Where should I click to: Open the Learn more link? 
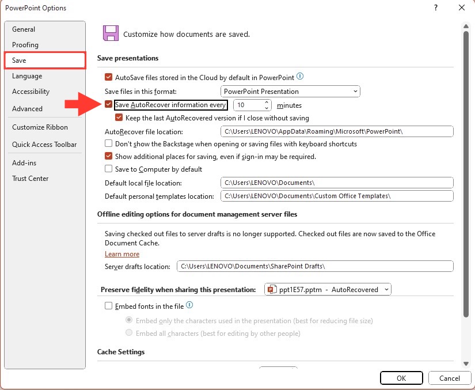[122, 254]
